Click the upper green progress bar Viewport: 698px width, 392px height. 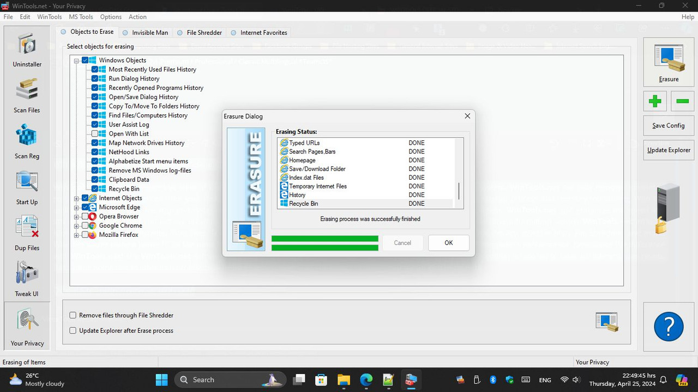point(324,238)
